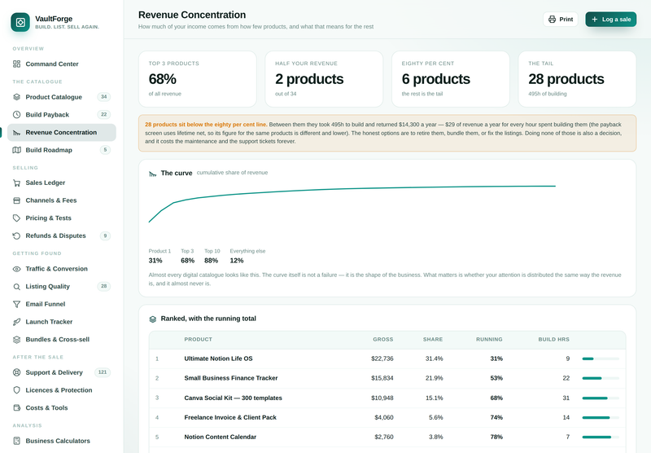Click the Revenue Concentration chart icon in sidebar
The height and width of the screenshot is (453, 651).
(x=16, y=132)
